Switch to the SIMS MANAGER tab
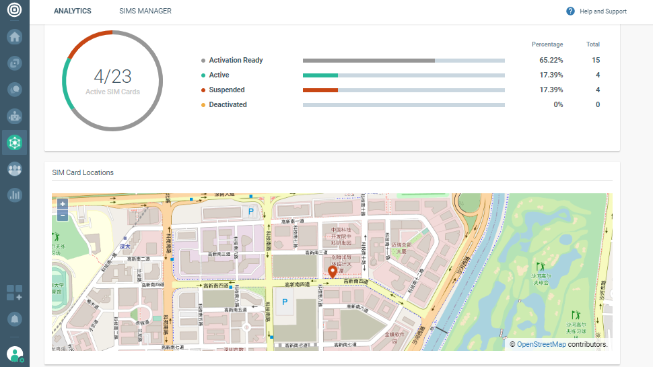Screen dimensions: 653x367 pos(145,11)
